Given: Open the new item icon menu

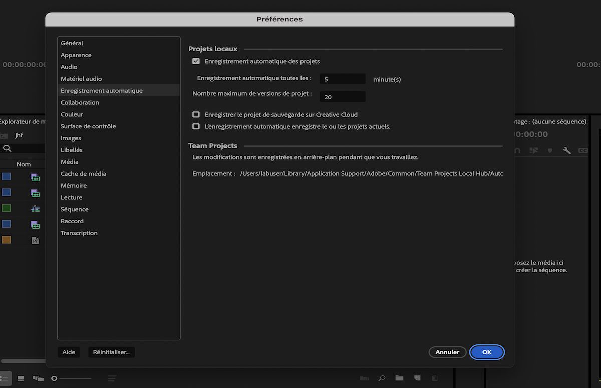Looking at the screenshot, I should pos(417,378).
